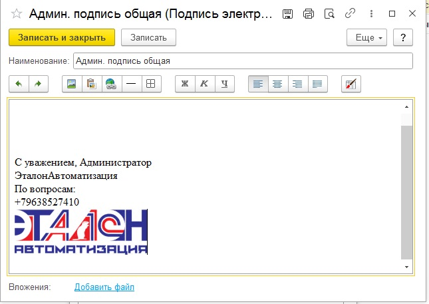Click Записать и закрыть button

click(x=62, y=38)
